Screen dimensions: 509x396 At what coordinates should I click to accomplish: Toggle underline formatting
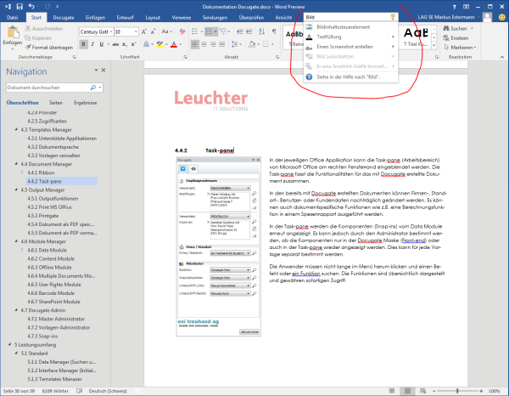[101, 44]
